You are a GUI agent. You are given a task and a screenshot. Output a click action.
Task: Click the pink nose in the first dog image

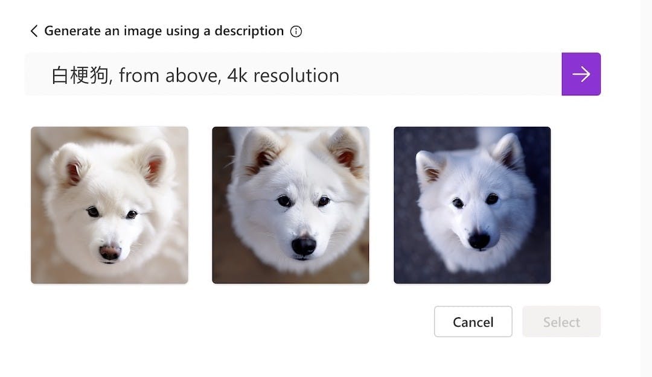(x=110, y=252)
